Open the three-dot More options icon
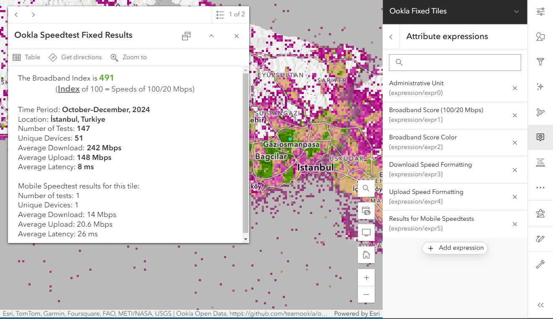 tap(540, 188)
